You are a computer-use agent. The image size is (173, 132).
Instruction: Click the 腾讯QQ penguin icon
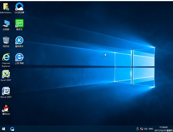tap(6, 108)
